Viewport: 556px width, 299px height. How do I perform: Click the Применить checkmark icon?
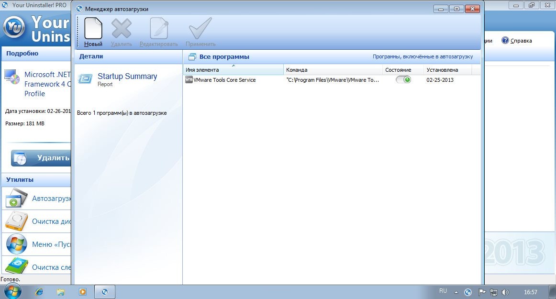pos(200,28)
